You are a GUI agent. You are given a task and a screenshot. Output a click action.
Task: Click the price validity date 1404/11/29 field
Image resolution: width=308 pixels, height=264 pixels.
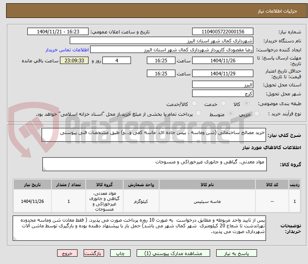[223, 73]
